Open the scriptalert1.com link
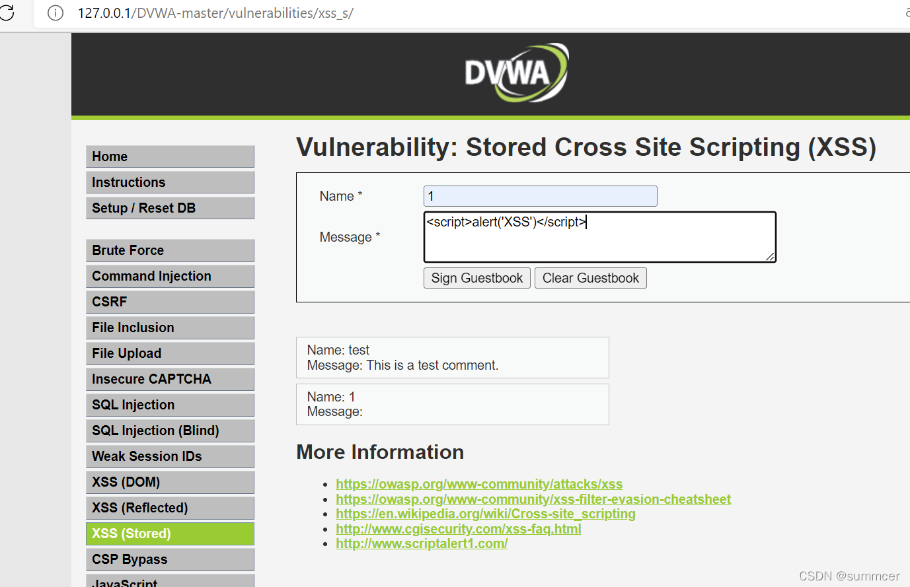910x587 pixels. click(422, 543)
